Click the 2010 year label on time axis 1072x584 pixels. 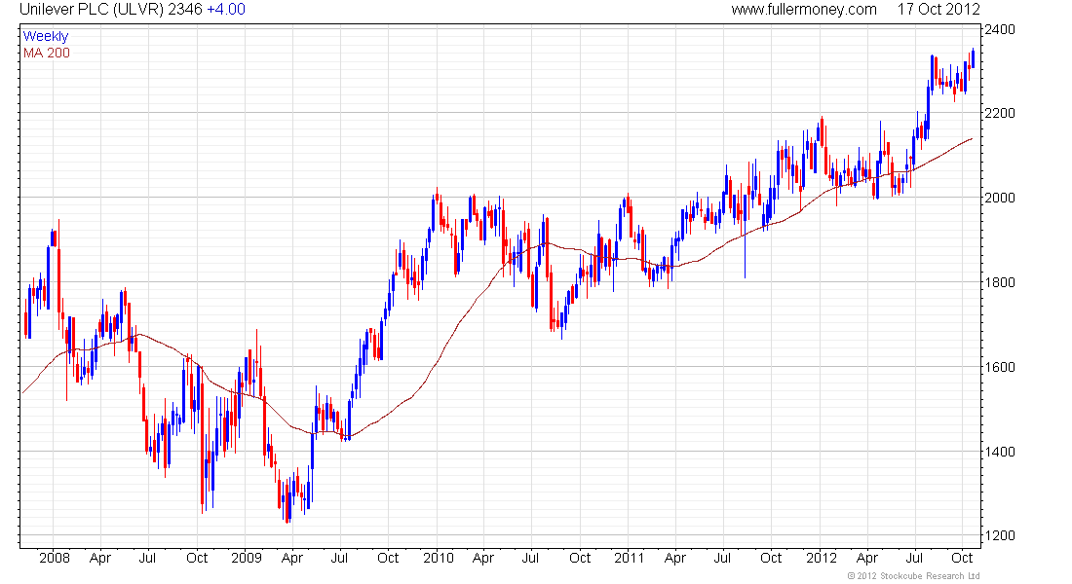pos(439,558)
